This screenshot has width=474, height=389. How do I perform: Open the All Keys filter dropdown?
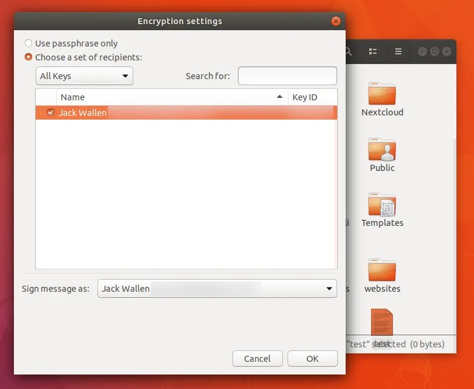point(84,76)
